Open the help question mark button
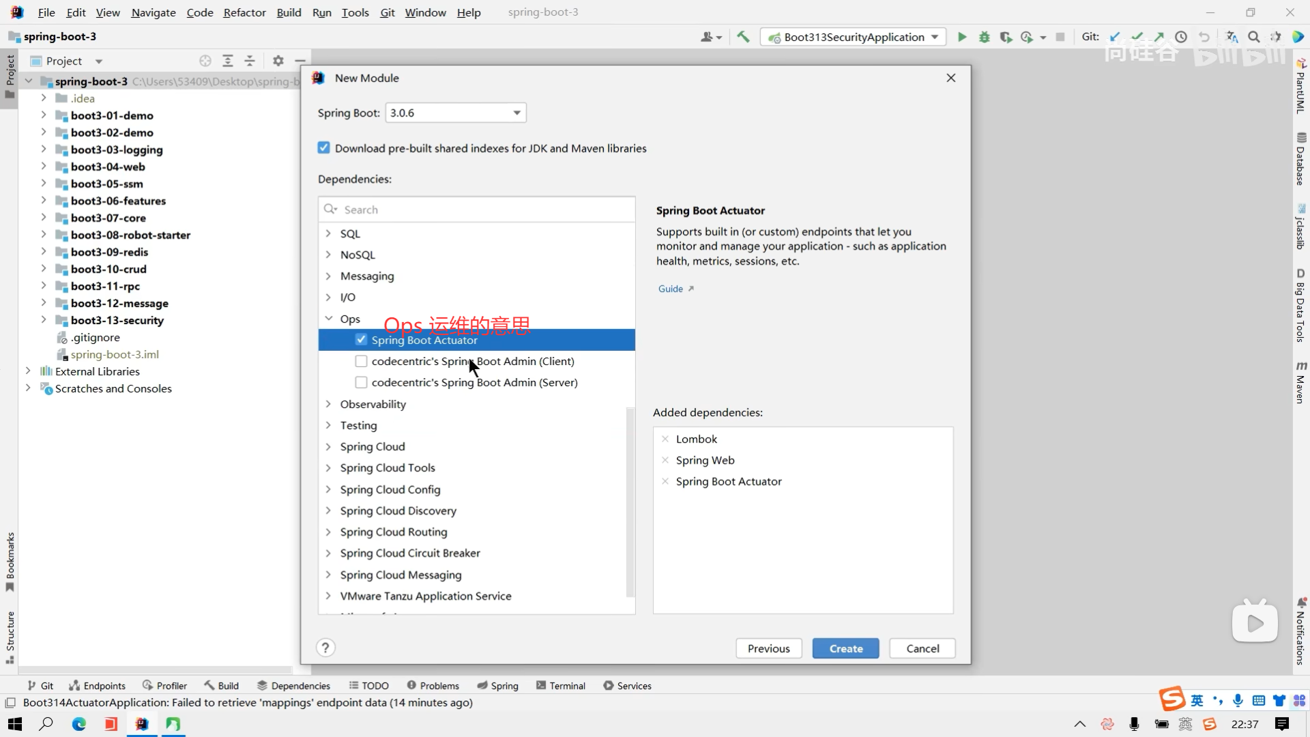1310x737 pixels. tap(325, 648)
